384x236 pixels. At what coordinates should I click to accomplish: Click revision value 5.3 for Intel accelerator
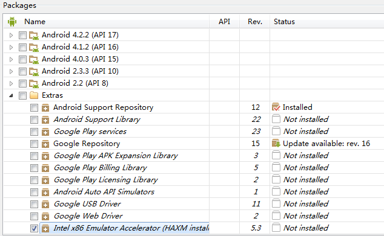click(x=256, y=228)
